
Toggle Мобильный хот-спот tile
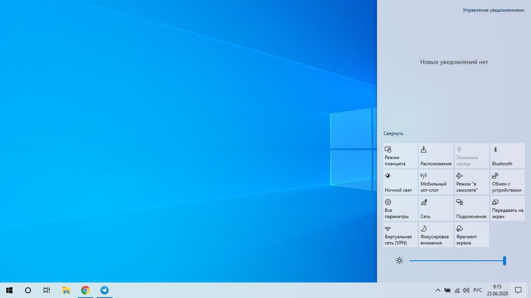coord(436,182)
